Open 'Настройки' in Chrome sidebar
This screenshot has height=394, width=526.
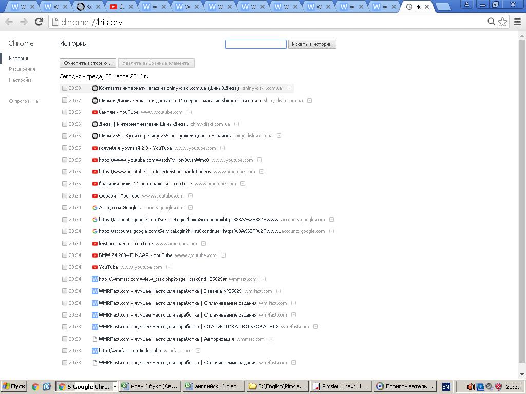click(21, 80)
